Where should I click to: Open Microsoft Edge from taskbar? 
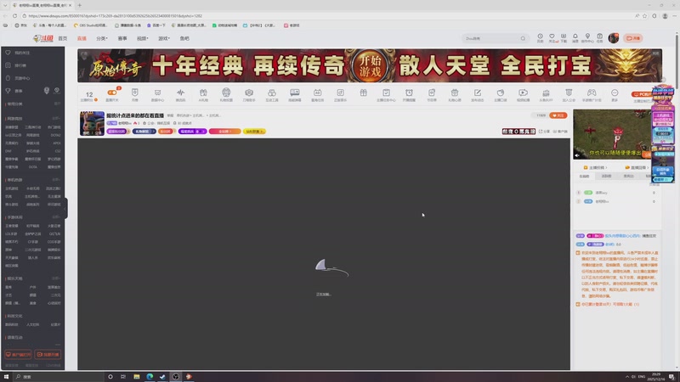click(x=150, y=377)
